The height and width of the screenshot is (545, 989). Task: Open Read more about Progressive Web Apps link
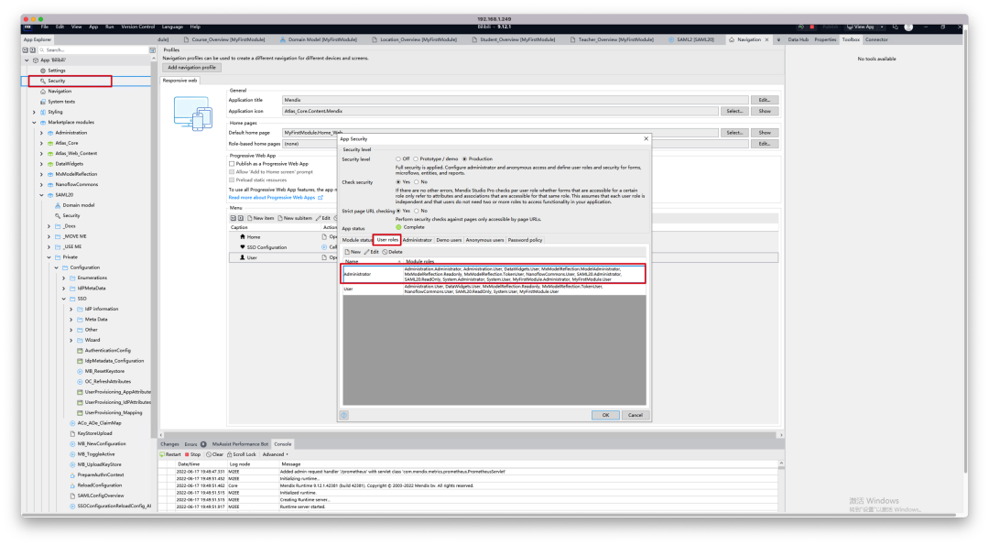[x=276, y=198]
